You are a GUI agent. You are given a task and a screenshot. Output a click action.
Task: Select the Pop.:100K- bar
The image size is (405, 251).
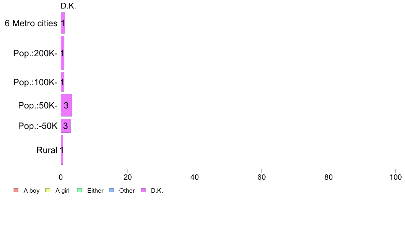62,82
